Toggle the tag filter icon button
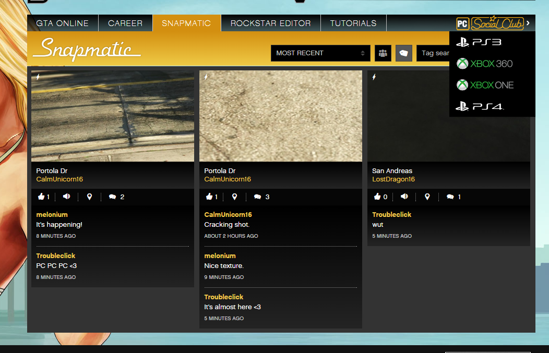The height and width of the screenshot is (353, 549). (404, 53)
